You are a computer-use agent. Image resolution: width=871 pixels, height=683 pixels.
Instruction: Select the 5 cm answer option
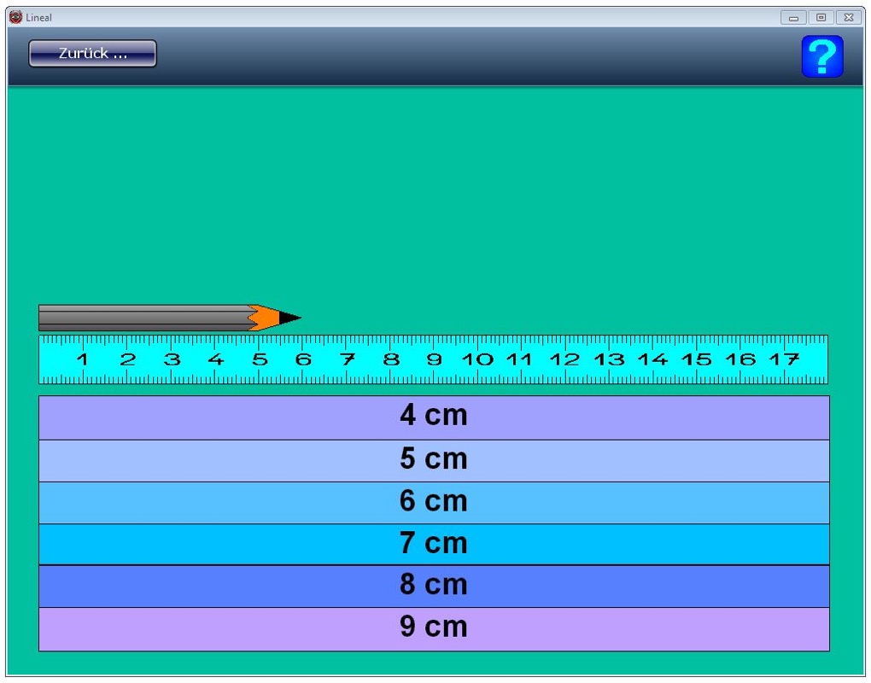tap(434, 460)
